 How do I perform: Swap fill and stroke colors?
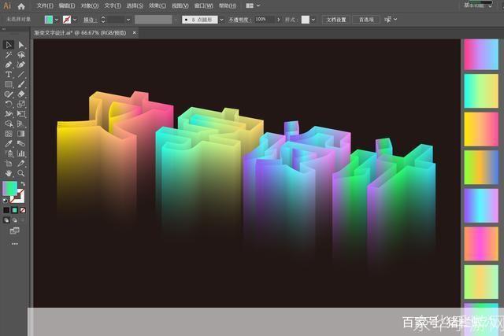point(24,183)
